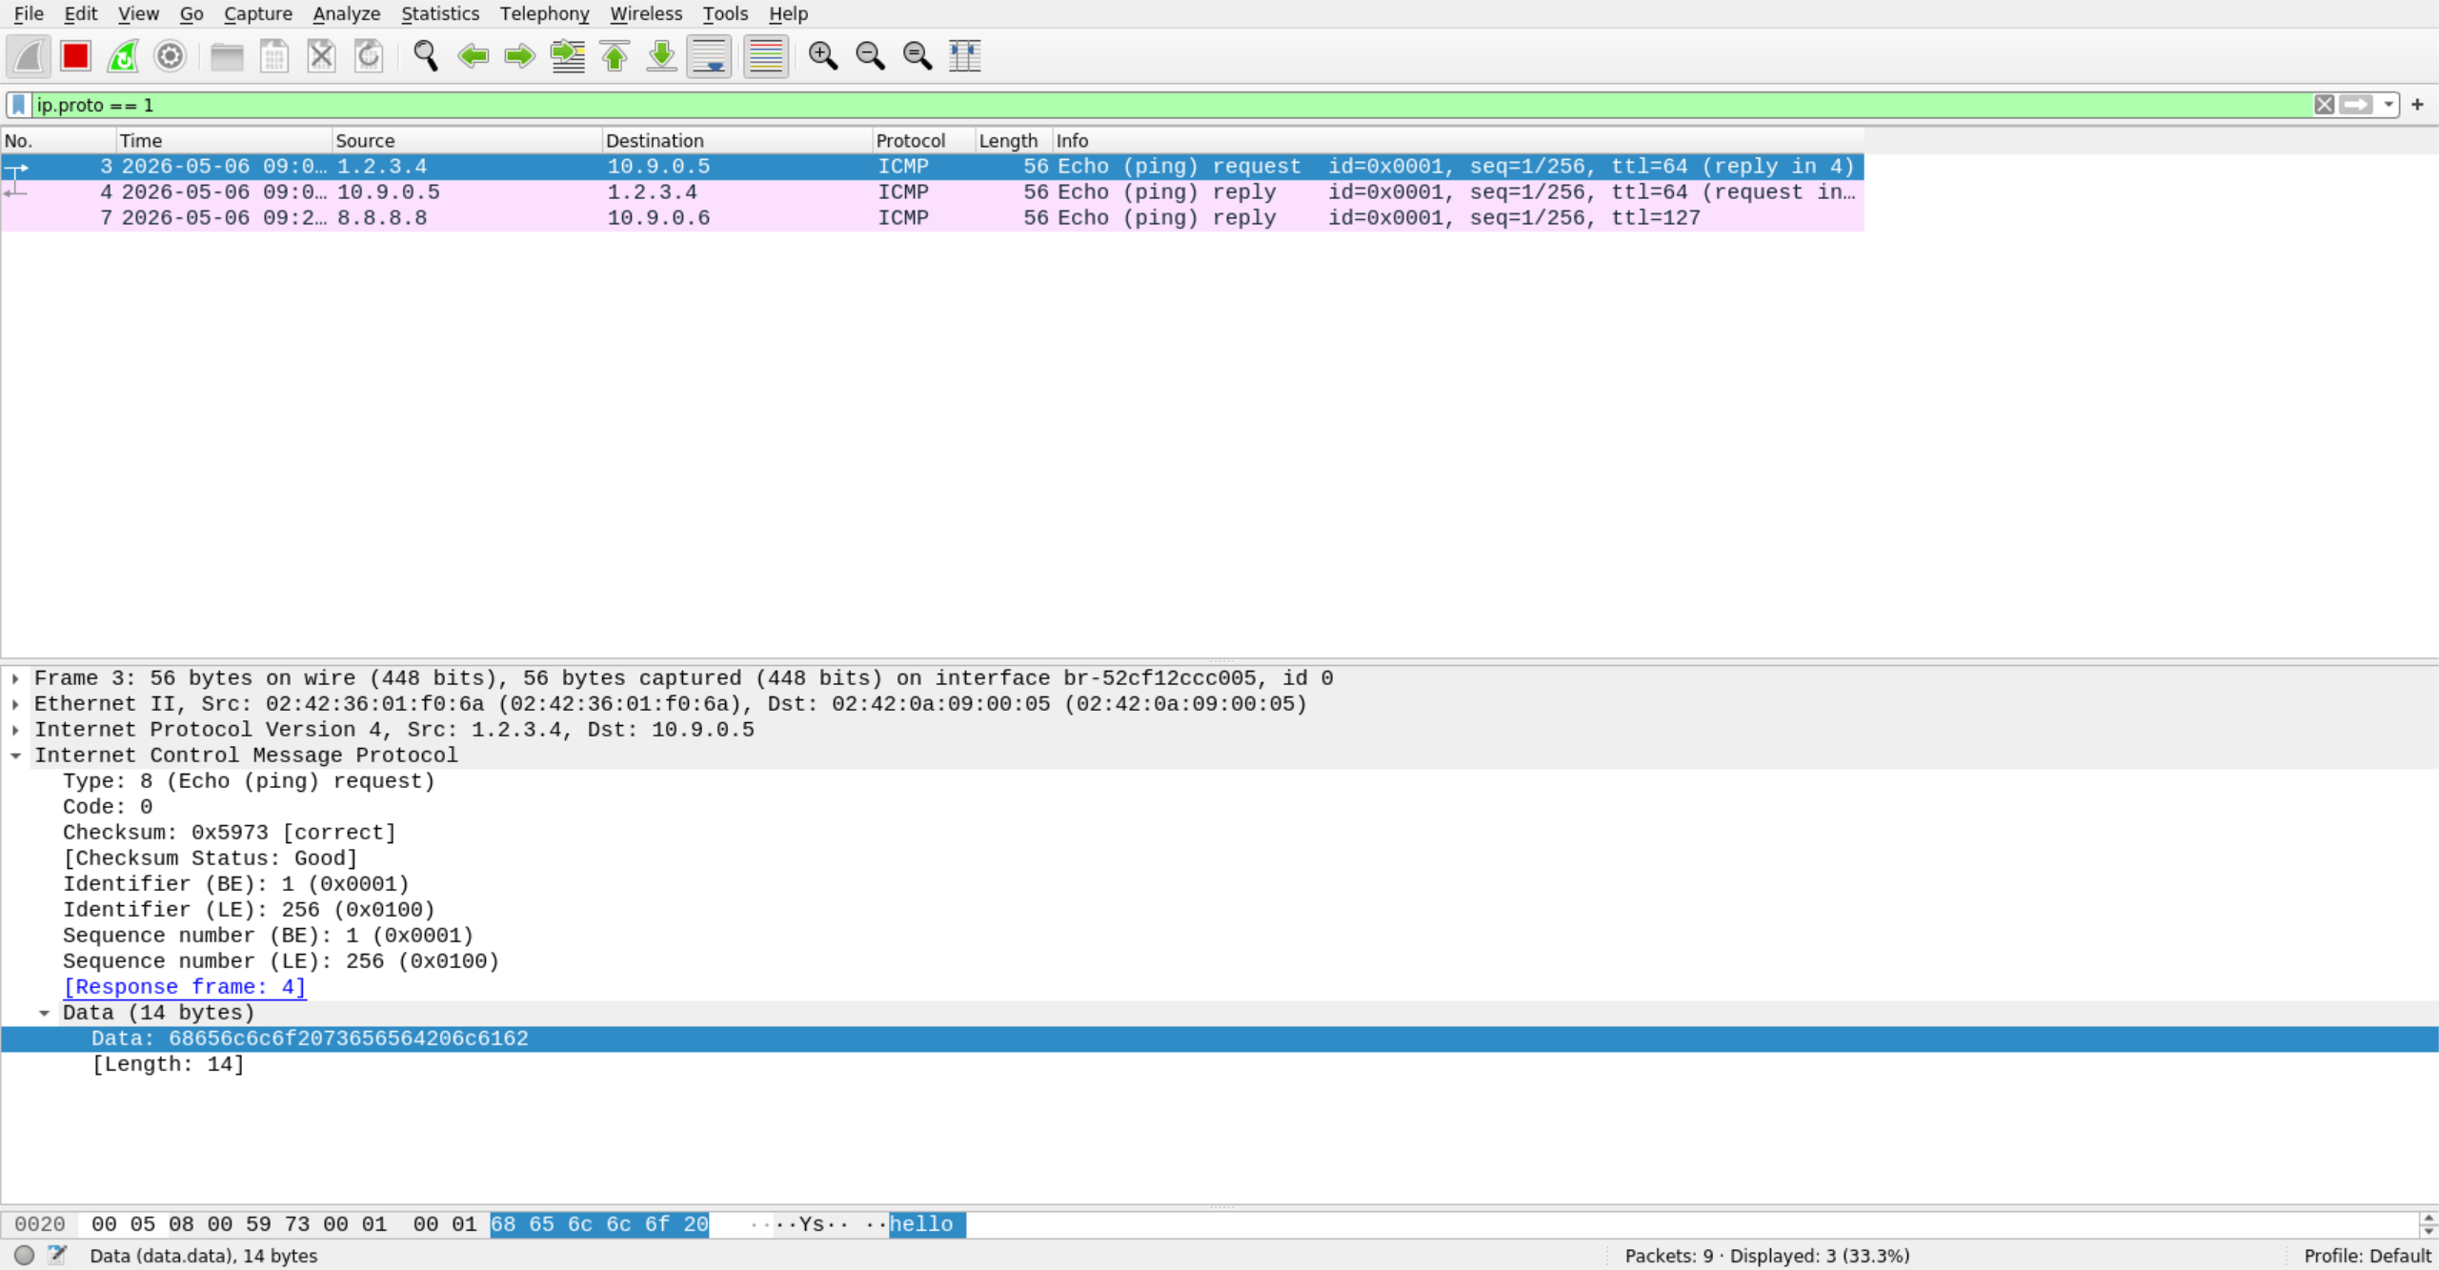Open the Capture menu
Screen dimensions: 2439x1270
point(257,13)
